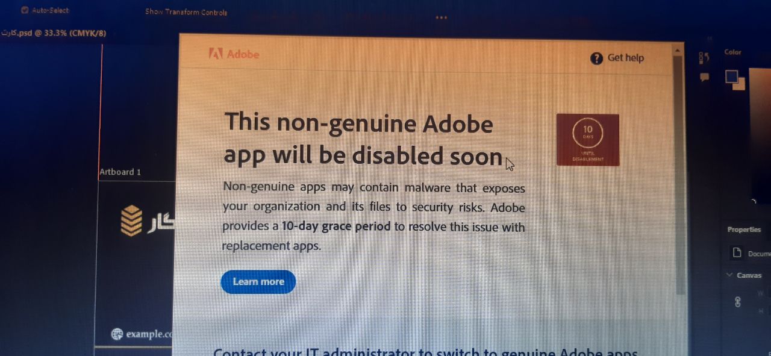771x356 pixels.
Task: Open the three-dots options at top bar
Action: pos(442,17)
